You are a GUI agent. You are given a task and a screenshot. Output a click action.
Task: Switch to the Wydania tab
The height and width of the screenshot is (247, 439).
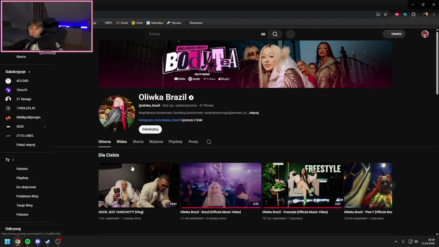[x=156, y=142]
